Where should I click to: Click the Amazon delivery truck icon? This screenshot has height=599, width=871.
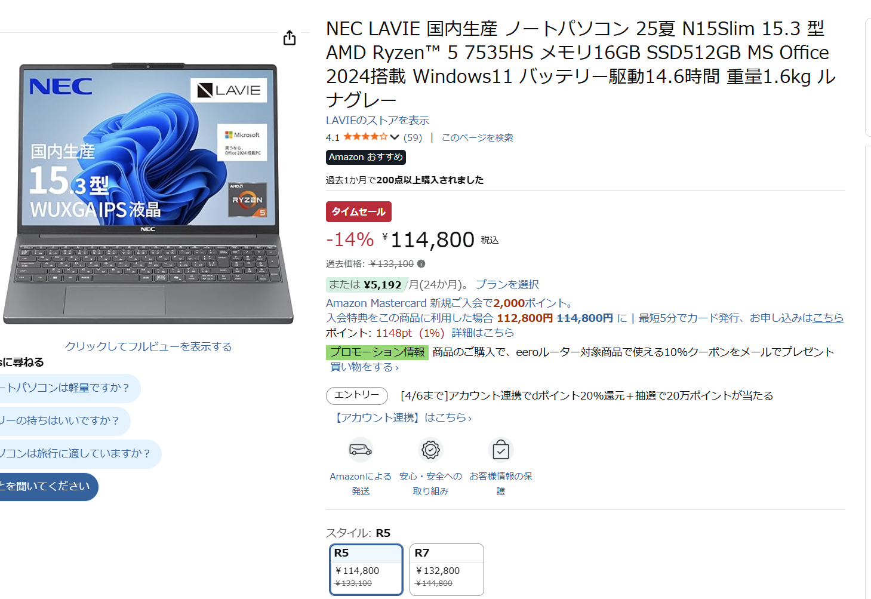[x=361, y=450]
